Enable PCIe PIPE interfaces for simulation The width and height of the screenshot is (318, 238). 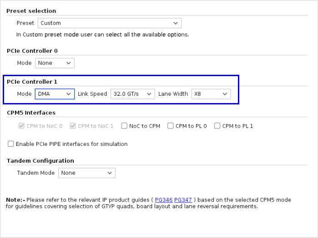[11, 144]
